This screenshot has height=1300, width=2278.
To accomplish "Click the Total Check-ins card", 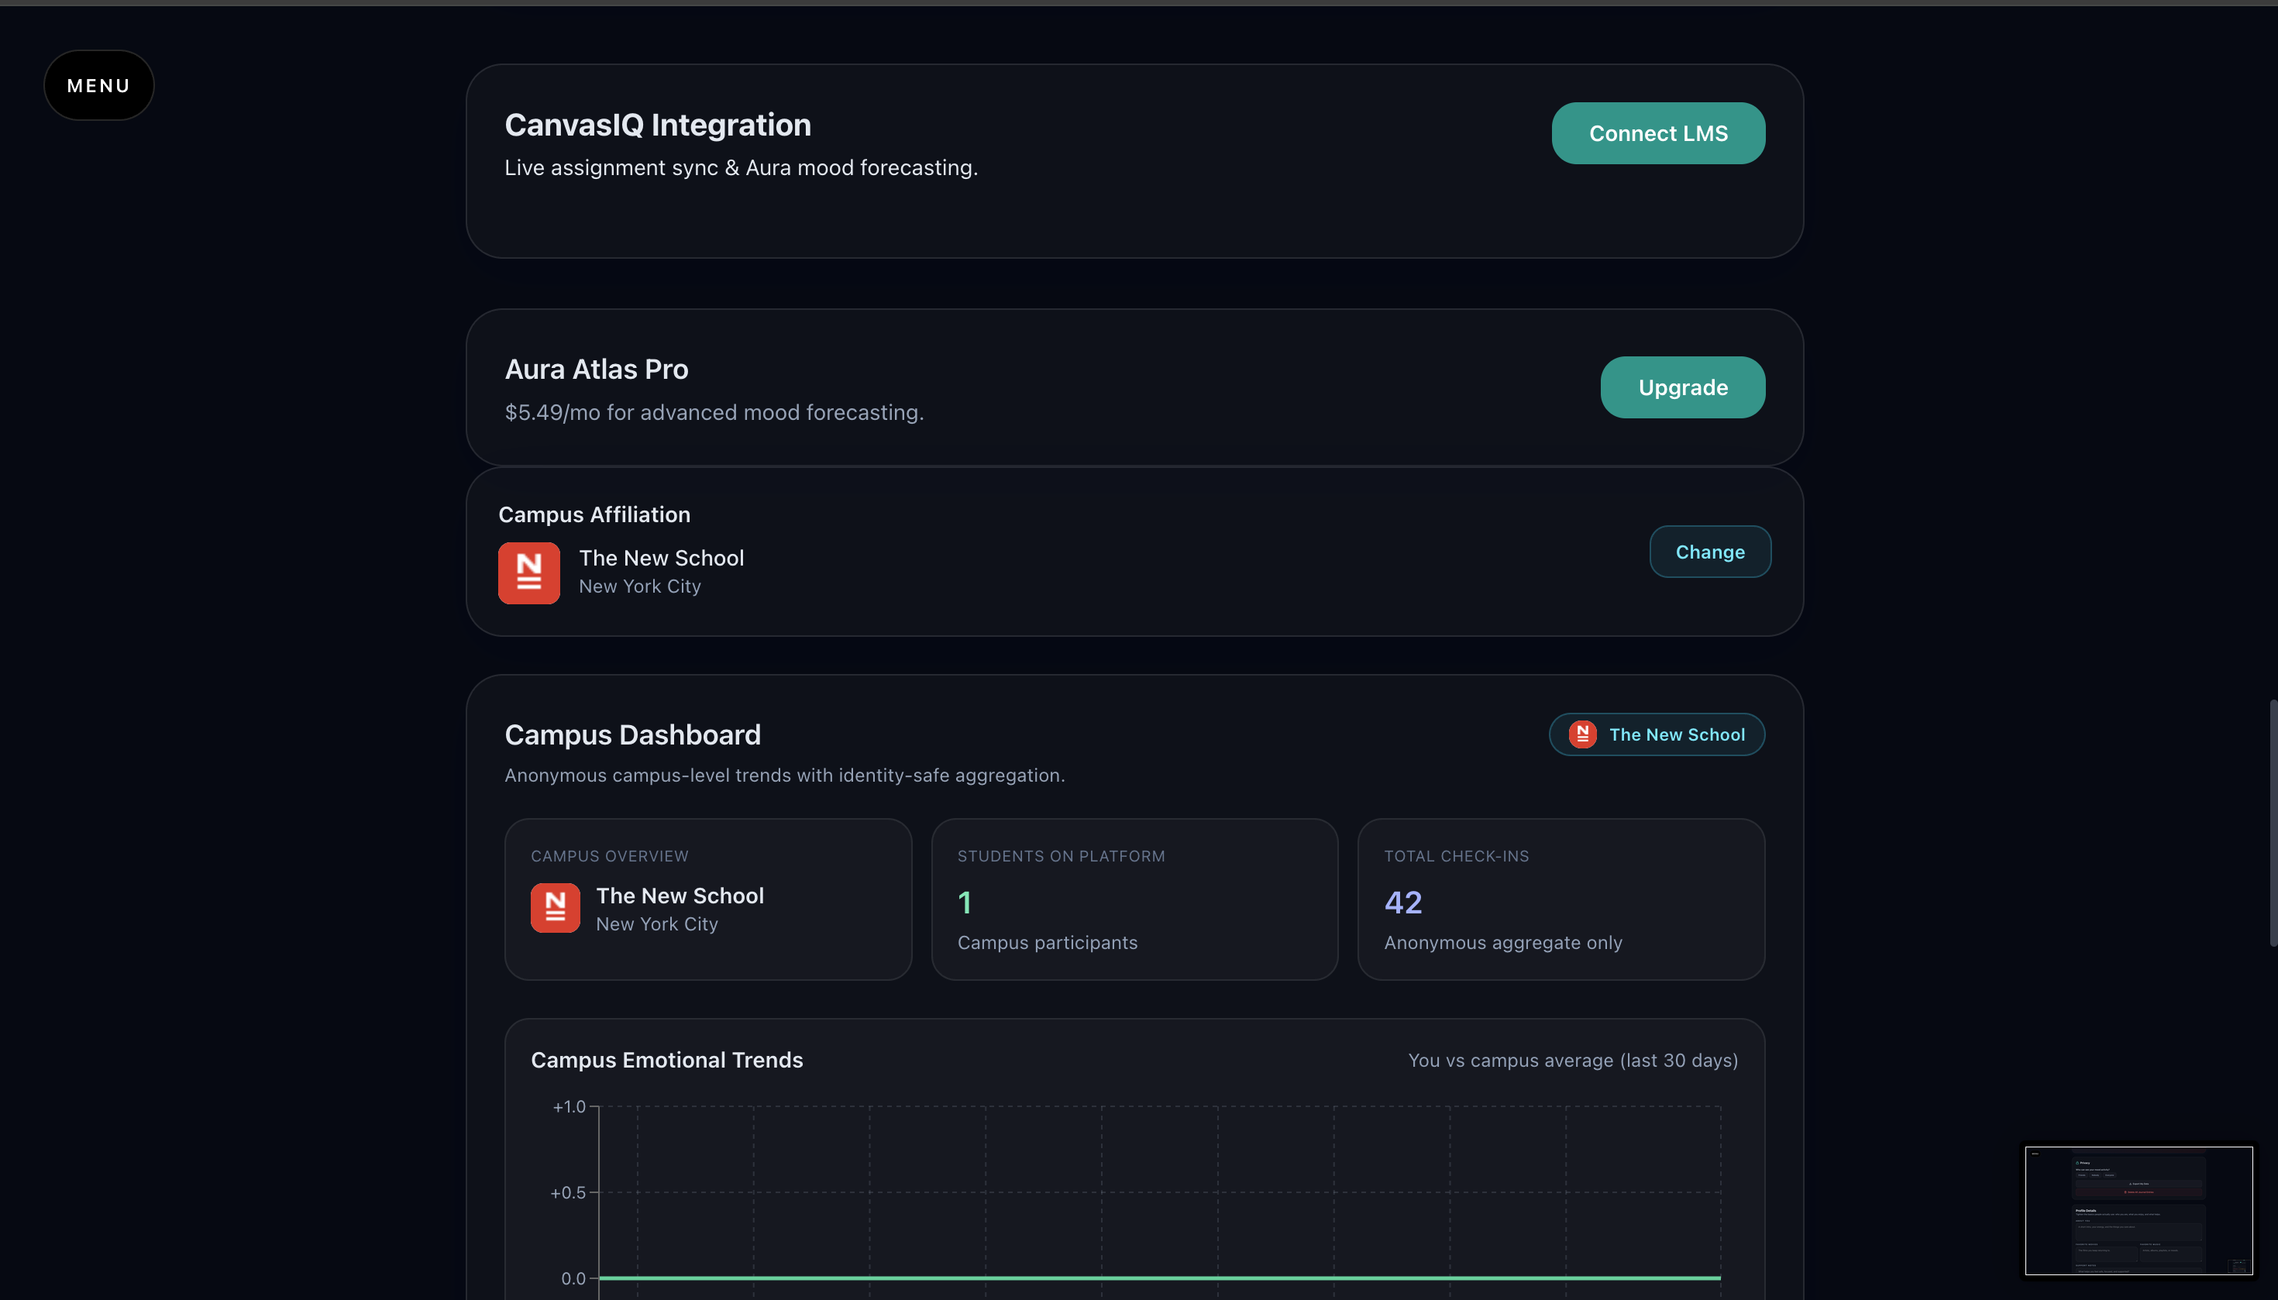I will point(1560,898).
